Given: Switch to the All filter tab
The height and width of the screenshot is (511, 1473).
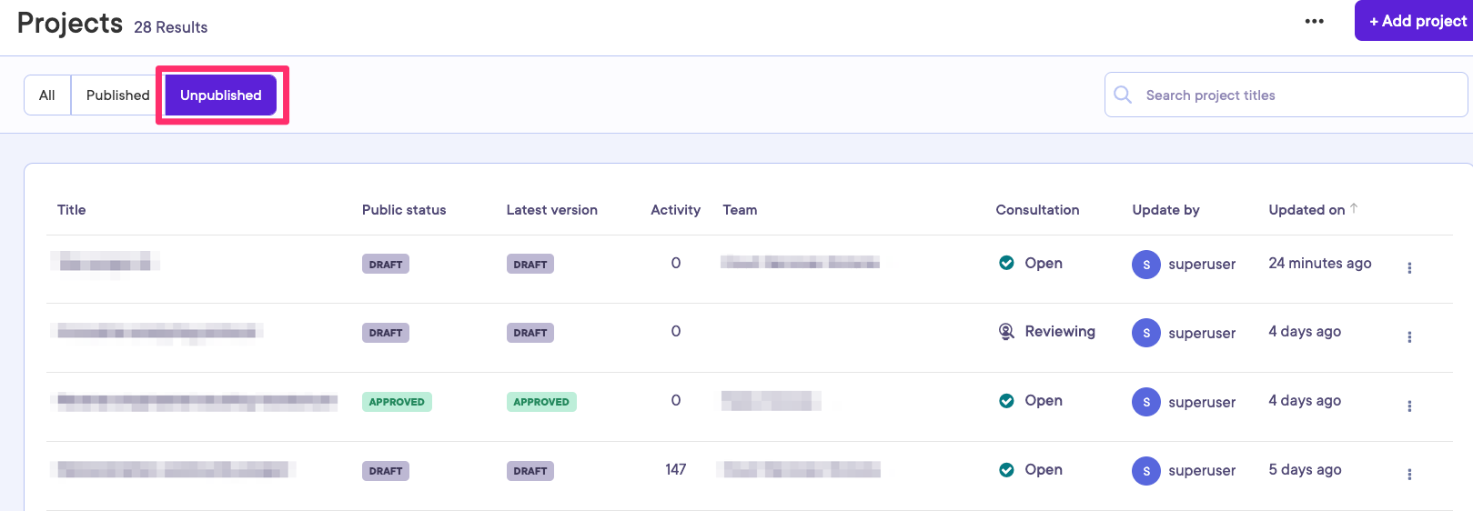Looking at the screenshot, I should click(x=47, y=95).
